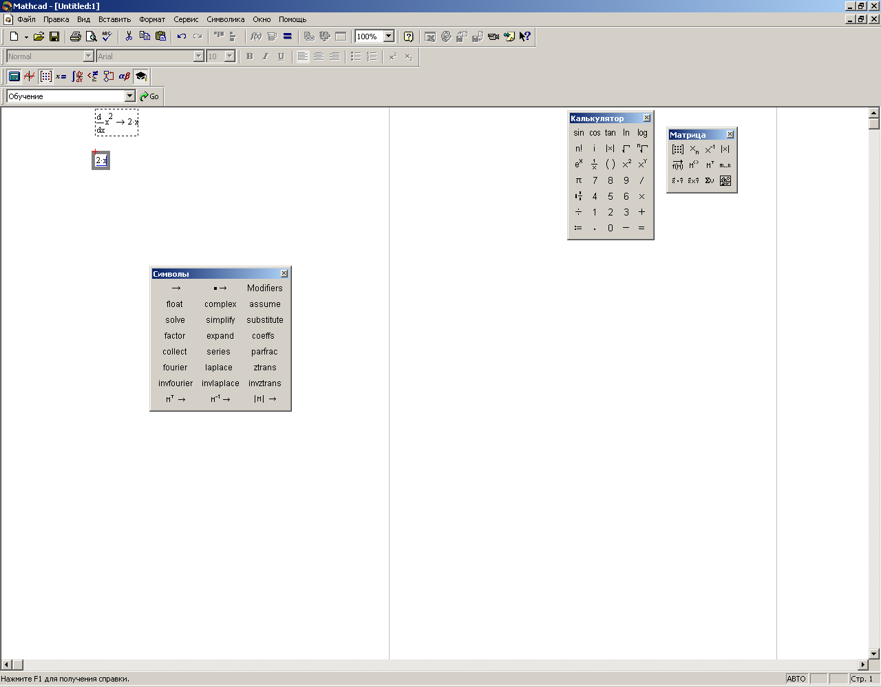Insert the laplace keyword from Символы palette
The height and width of the screenshot is (687, 881).
pos(219,368)
